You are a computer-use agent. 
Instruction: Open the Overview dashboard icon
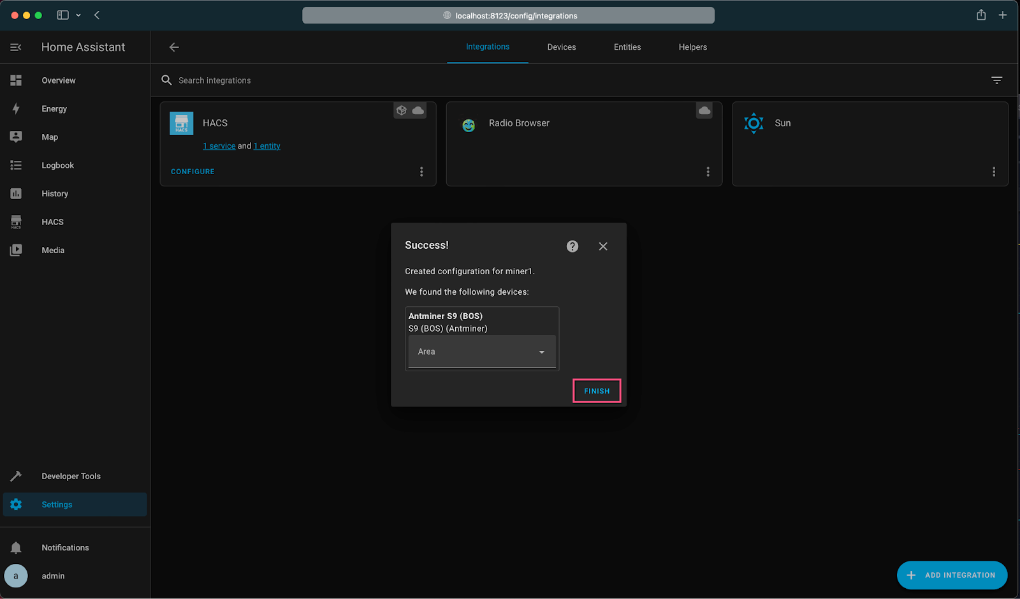(x=16, y=80)
